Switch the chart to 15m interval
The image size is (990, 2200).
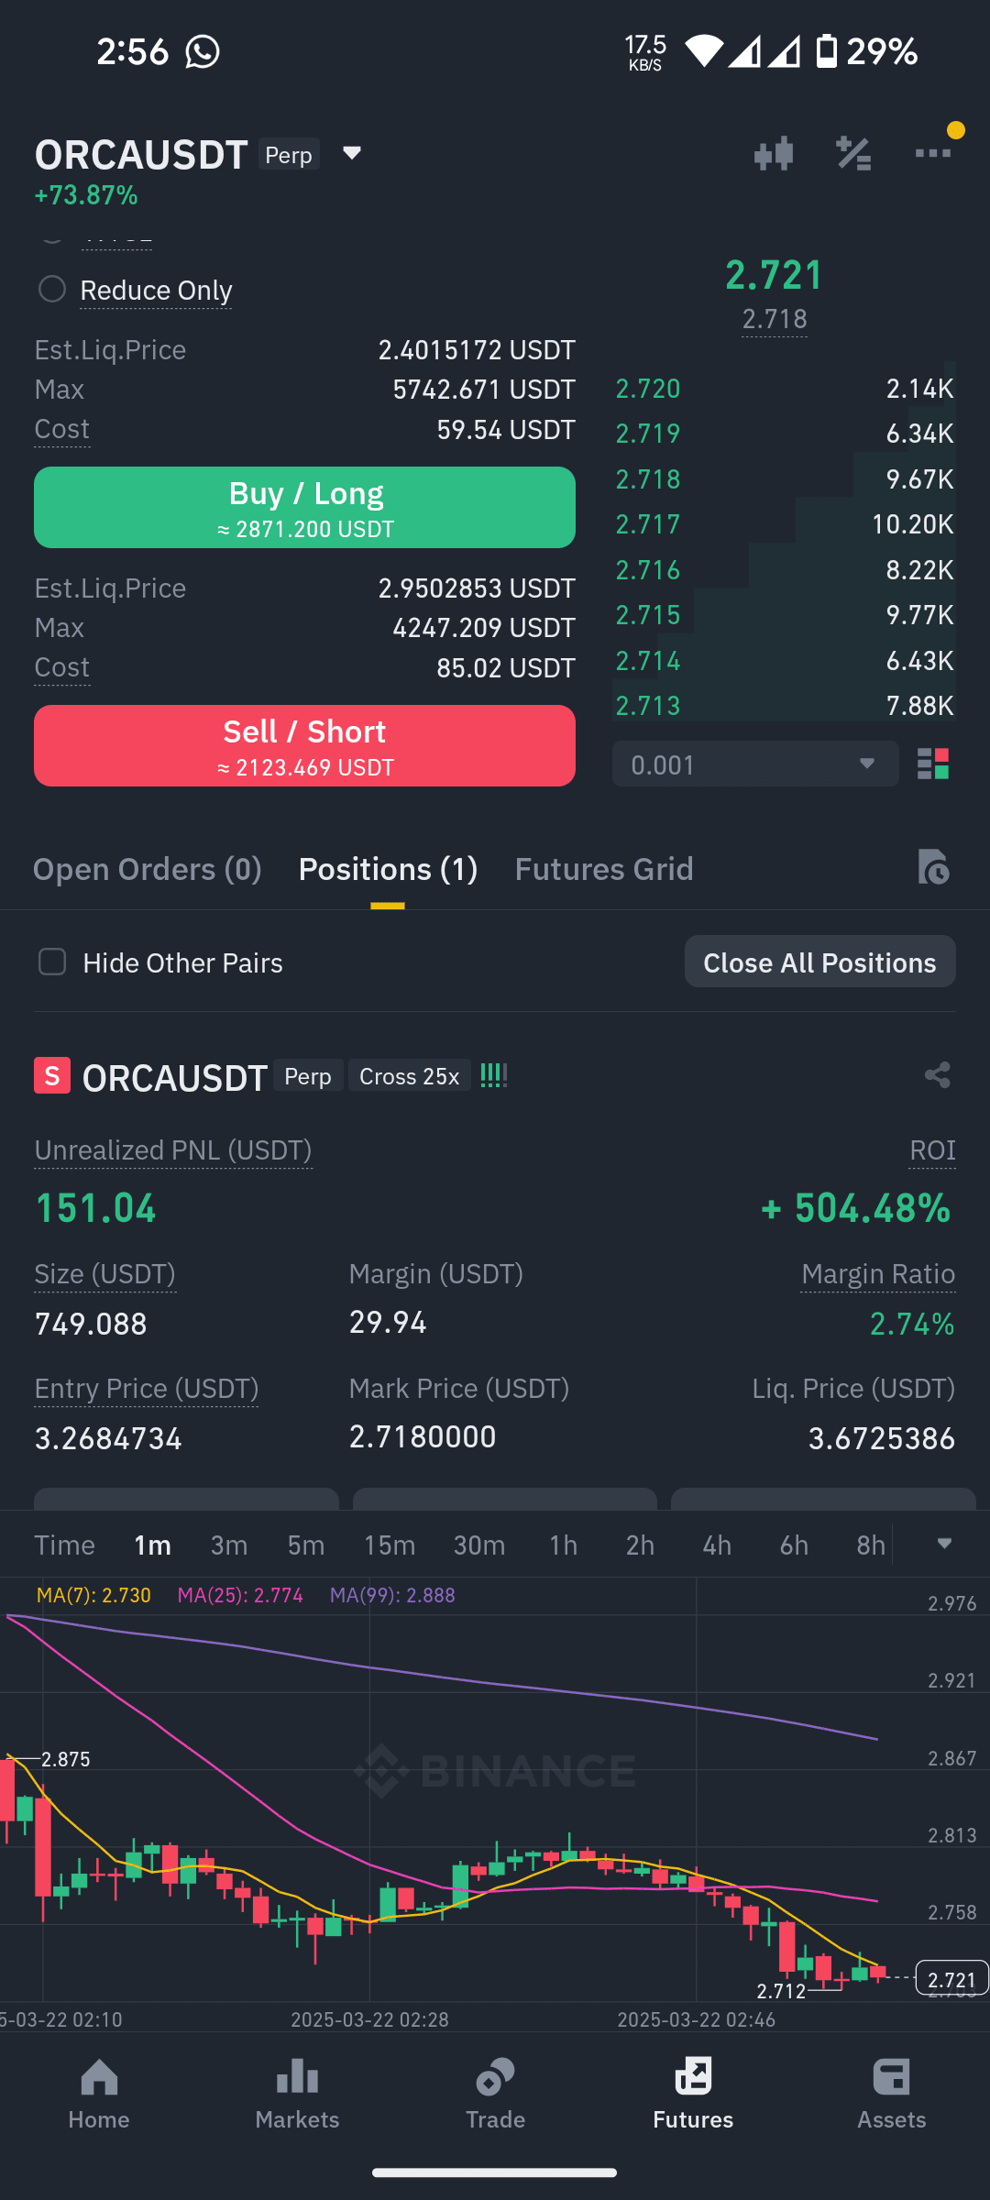click(x=389, y=1545)
